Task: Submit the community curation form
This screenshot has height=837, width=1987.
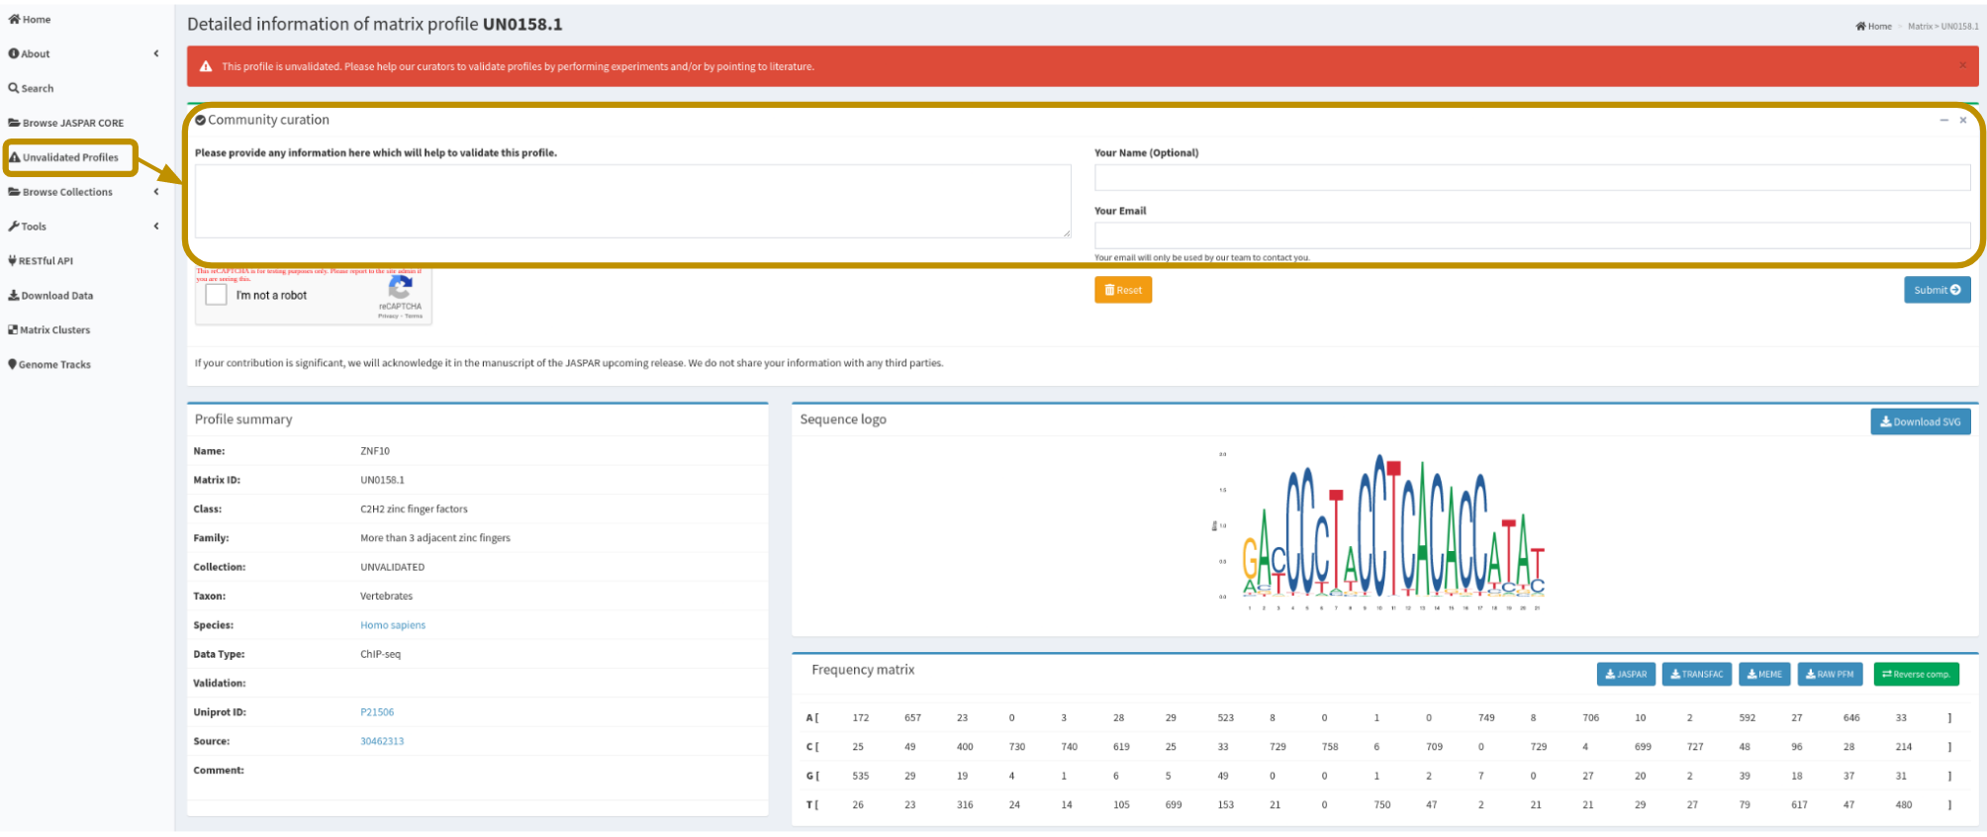Action: point(1937,291)
